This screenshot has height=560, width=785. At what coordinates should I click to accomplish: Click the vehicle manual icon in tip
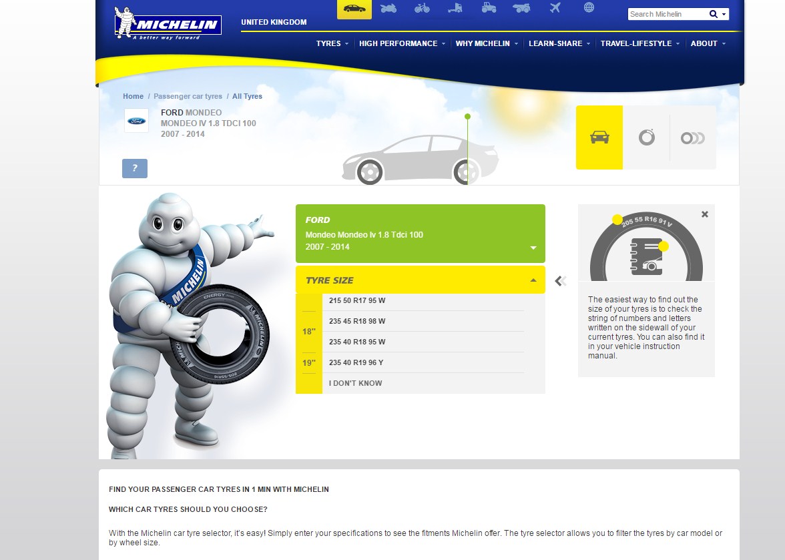pos(646,257)
